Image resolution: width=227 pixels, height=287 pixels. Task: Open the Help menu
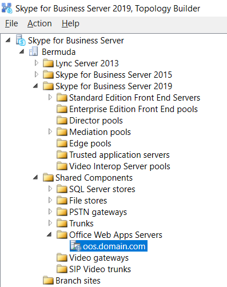(x=70, y=23)
